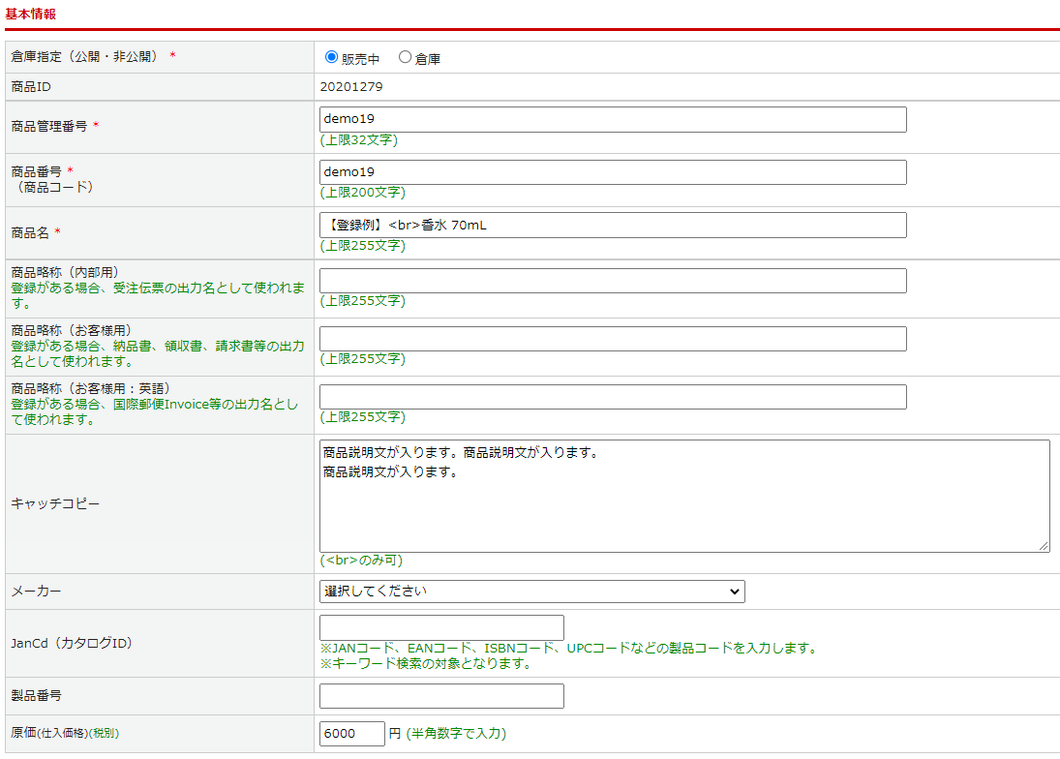Focus the 製品番号 text box

(x=441, y=696)
